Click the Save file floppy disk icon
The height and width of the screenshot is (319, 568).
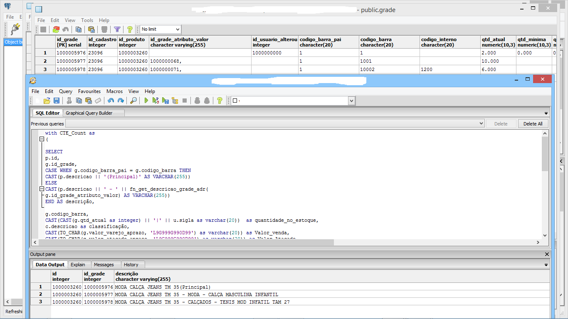coord(57,101)
